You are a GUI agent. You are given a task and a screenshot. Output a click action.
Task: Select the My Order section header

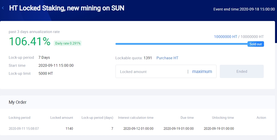[x=18, y=102]
